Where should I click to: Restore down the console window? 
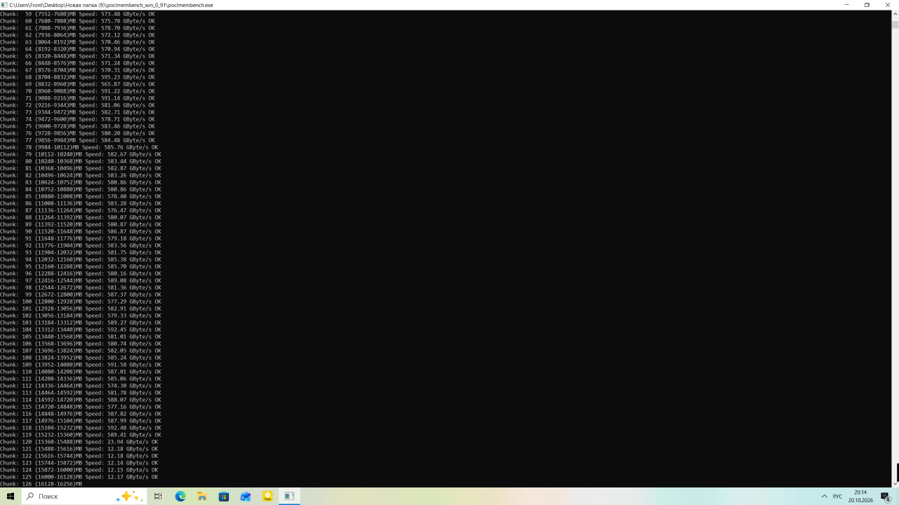867,5
